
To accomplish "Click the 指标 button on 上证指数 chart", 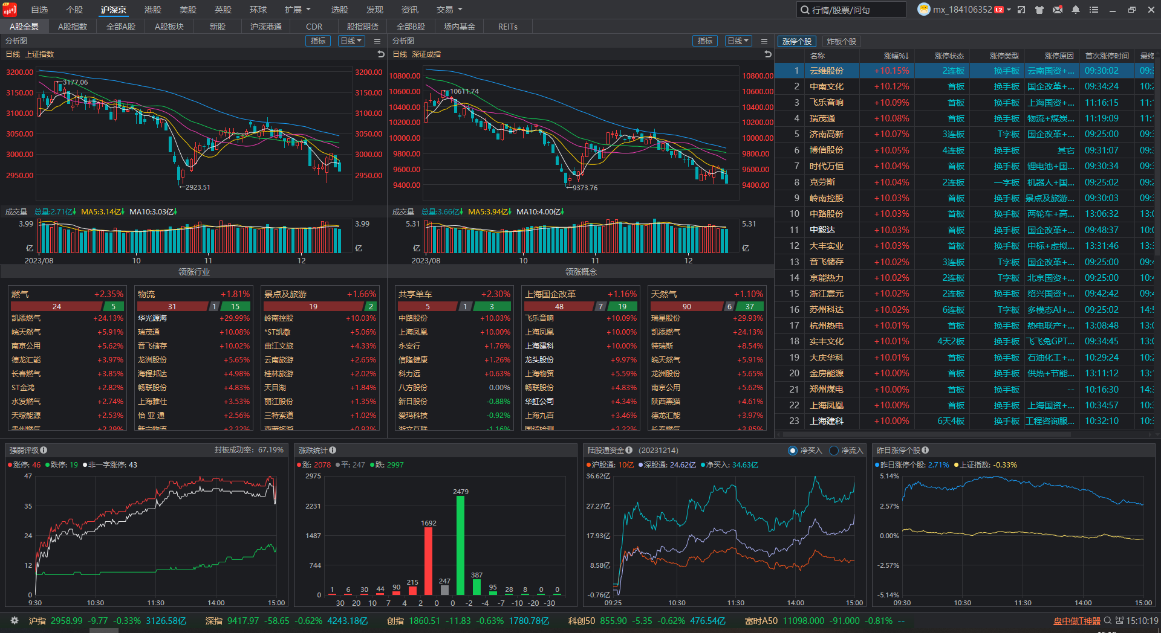I will point(318,41).
